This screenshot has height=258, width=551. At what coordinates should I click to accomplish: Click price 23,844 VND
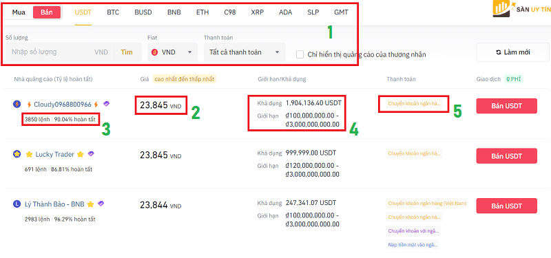coord(160,205)
